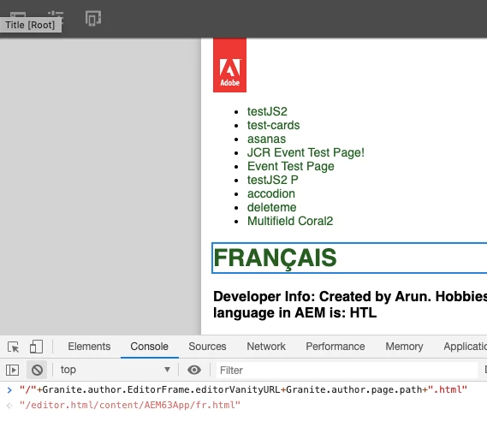
Task: Open the testJS2 link
Action: [x=267, y=111]
